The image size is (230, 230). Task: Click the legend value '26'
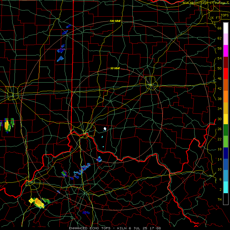point(220,129)
